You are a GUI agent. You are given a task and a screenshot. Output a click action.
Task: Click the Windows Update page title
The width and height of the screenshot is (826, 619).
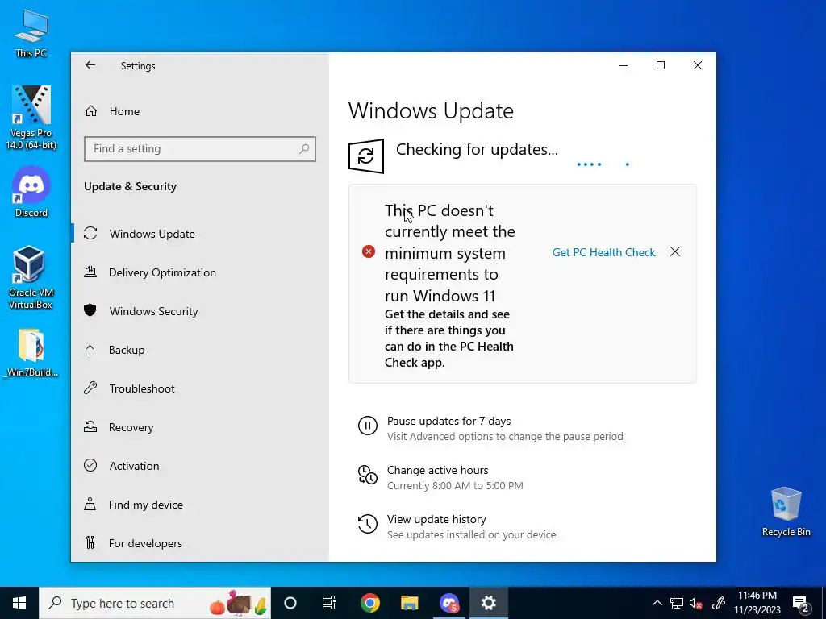coord(431,110)
